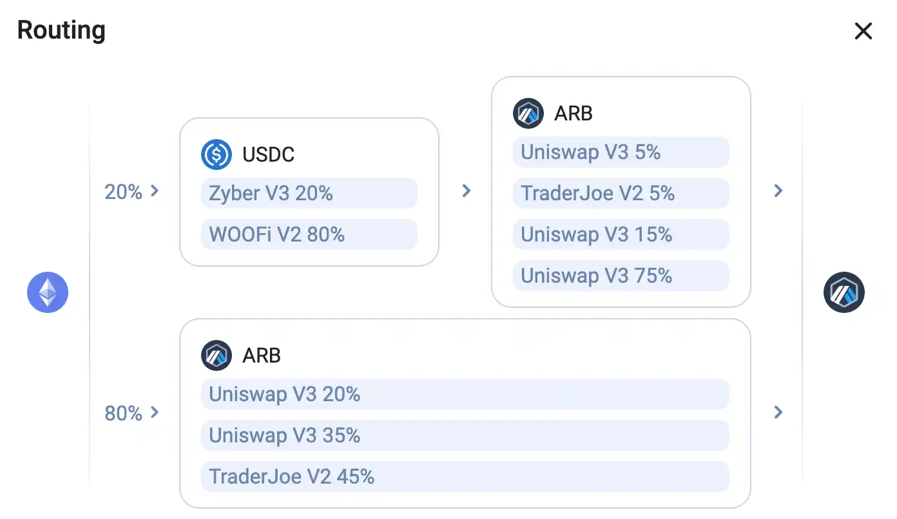Expand the 20% route chevron

[x=154, y=191]
